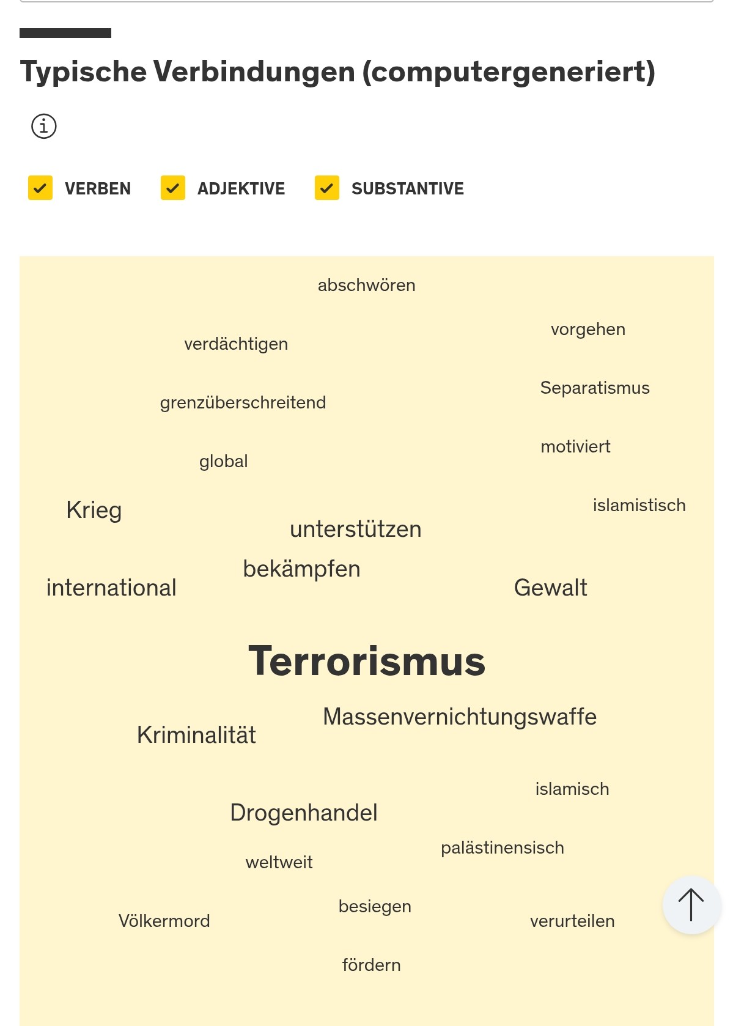This screenshot has height=1026, width=733.
Task: Choose the word international
Action: [x=111, y=588]
